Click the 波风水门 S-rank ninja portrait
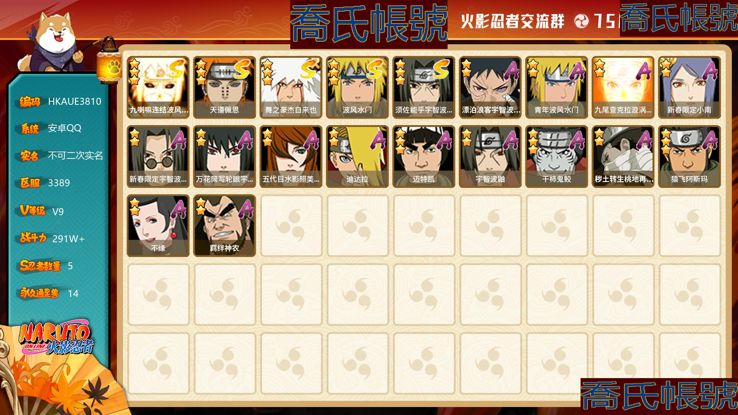738x415 pixels. [x=357, y=87]
